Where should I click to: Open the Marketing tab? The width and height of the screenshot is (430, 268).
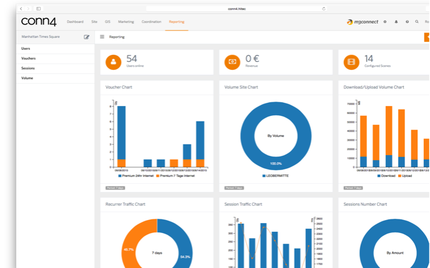[126, 22]
